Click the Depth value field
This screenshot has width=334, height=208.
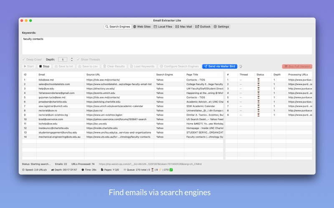point(63,59)
